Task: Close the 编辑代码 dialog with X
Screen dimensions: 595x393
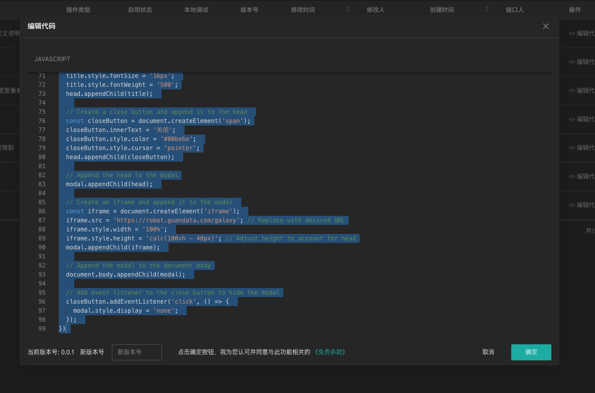Action: (x=546, y=26)
